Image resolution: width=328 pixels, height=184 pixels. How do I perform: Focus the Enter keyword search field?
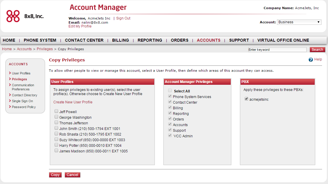(x=277, y=50)
